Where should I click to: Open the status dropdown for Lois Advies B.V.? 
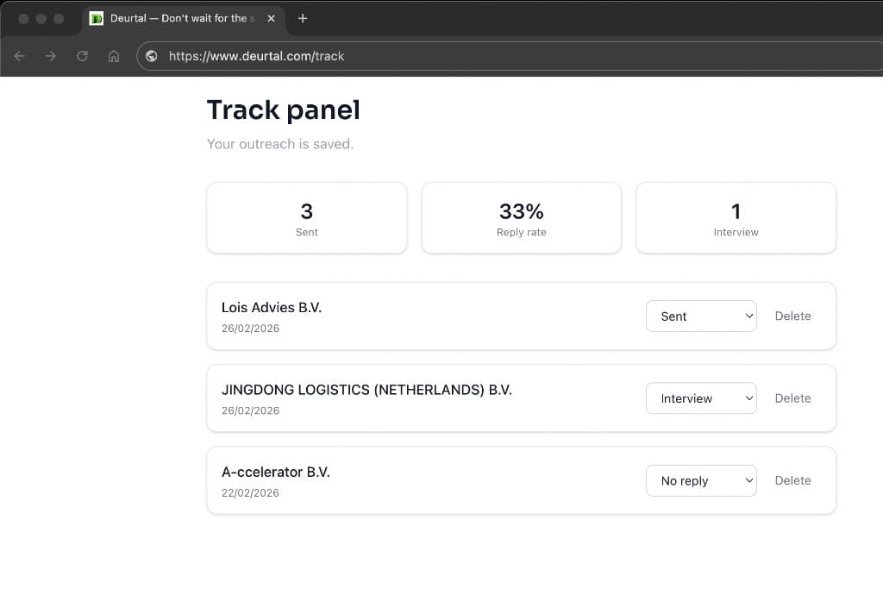701,316
